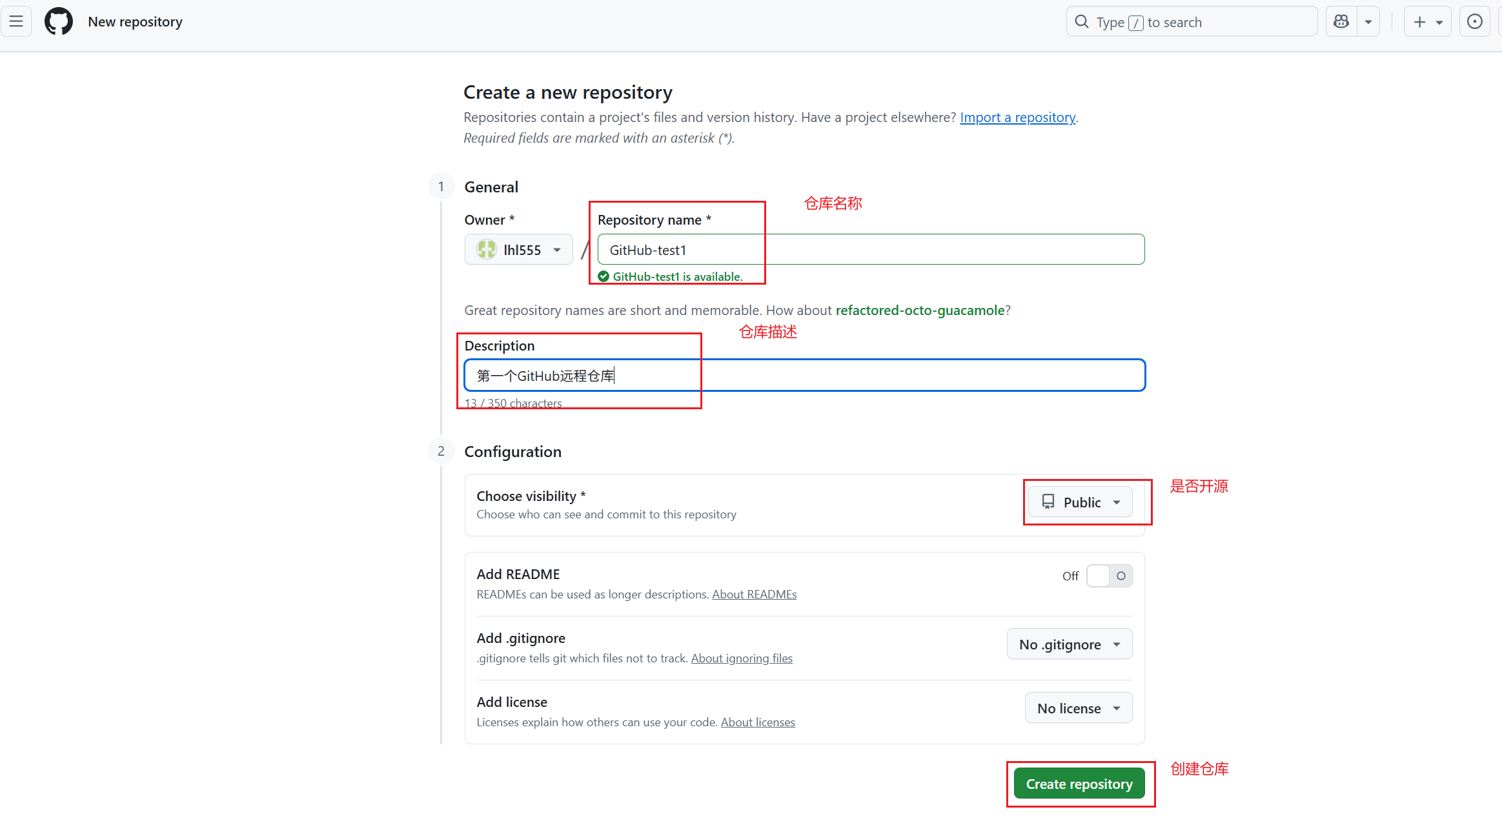
Task: Open the No .gitignore dropdown
Action: coord(1070,644)
